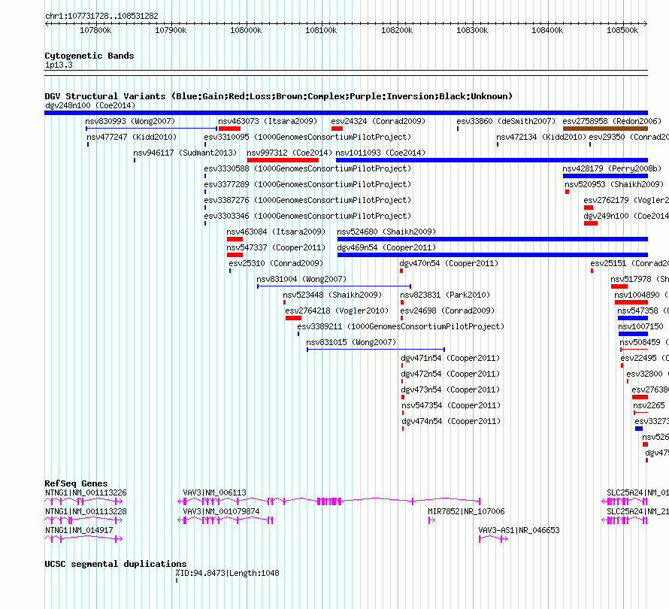Click the VAV3|NM_006113 gene model
Image resolution: width=669 pixels, height=609 pixels.
coord(329,501)
